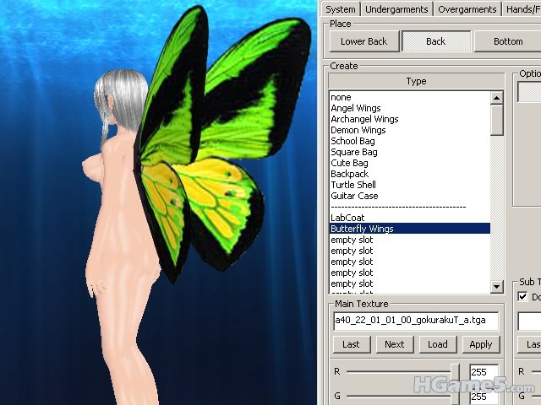This screenshot has width=541, height=405.
Task: Choose Angel Wings from the type list
Action: click(356, 108)
